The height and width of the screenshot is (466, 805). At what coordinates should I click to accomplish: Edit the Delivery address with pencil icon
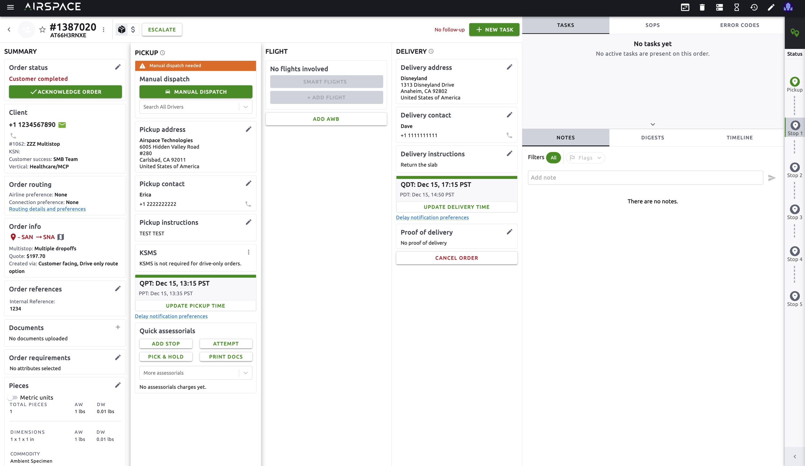pos(509,67)
